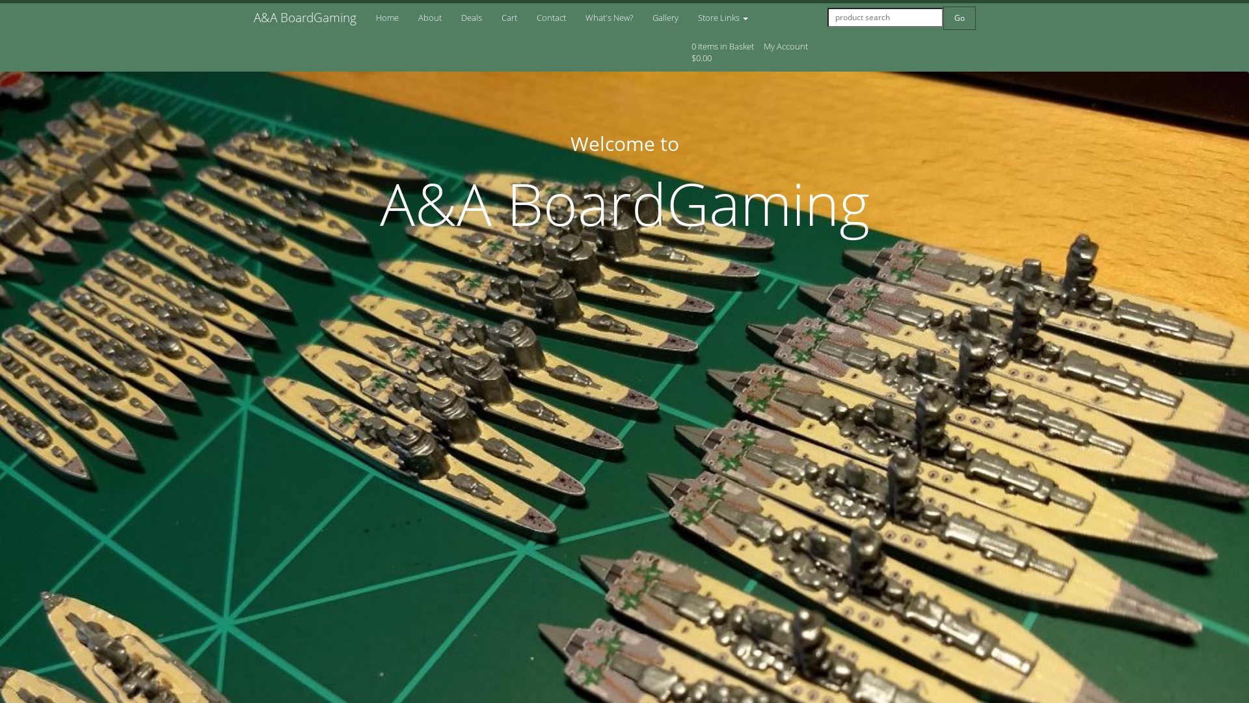Viewport: 1249px width, 703px height.
Task: Open the About page
Action: [430, 18]
